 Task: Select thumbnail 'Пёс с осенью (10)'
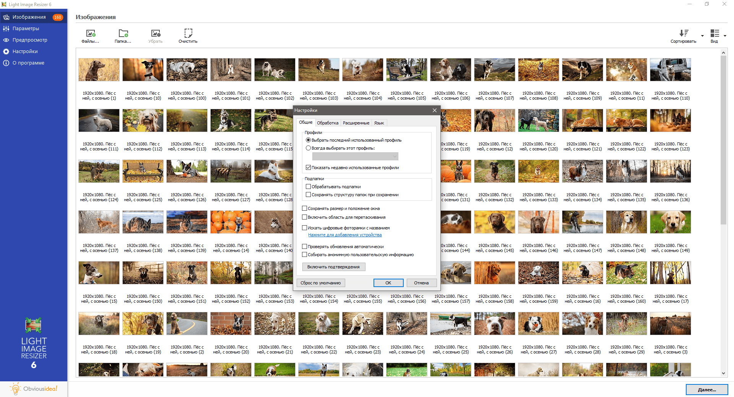coord(143,70)
